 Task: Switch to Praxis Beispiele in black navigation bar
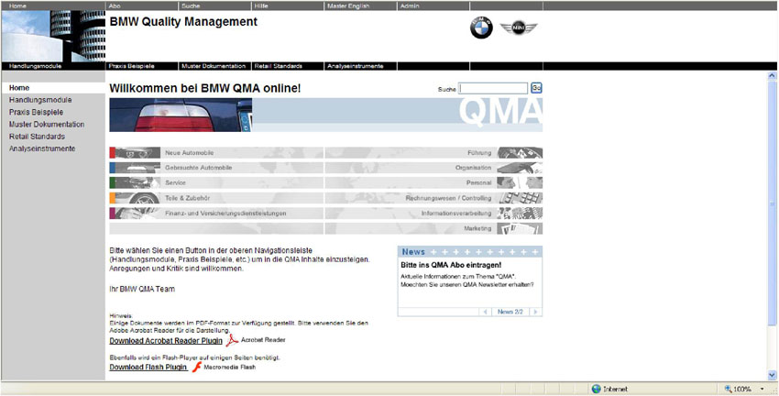point(132,66)
